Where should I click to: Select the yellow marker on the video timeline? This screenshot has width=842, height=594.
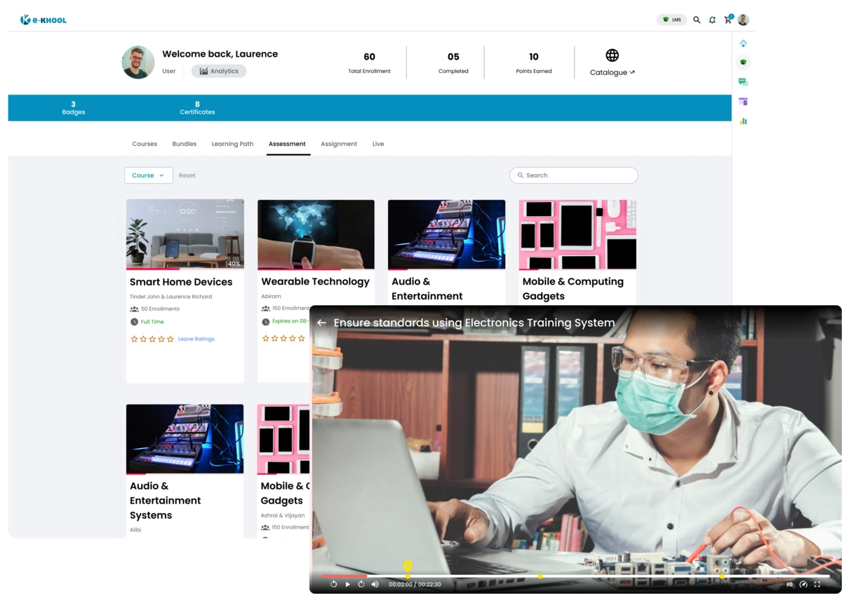click(408, 567)
